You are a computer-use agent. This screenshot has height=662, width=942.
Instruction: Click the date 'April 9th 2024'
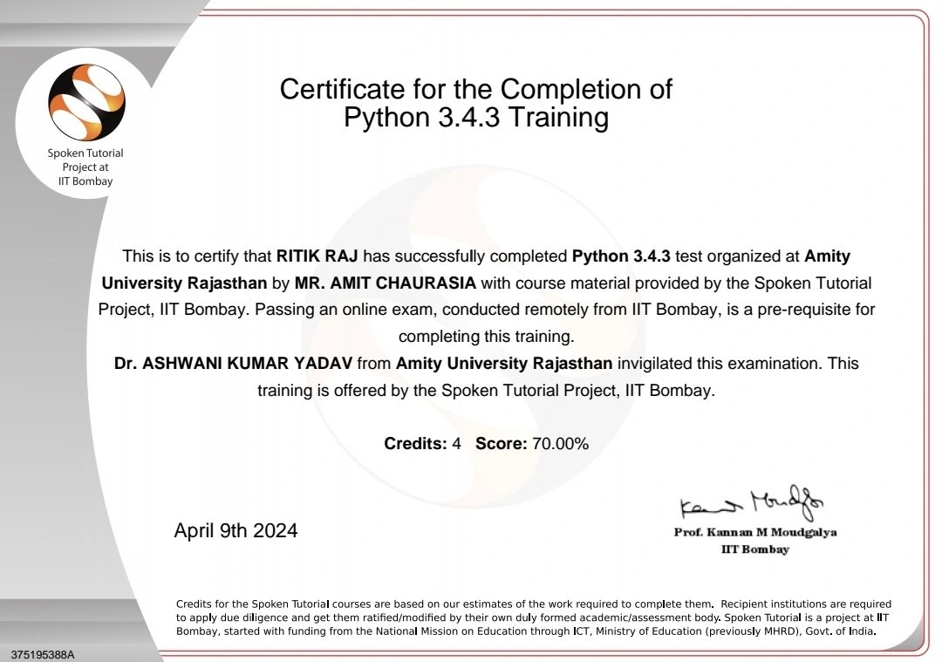pos(235,531)
